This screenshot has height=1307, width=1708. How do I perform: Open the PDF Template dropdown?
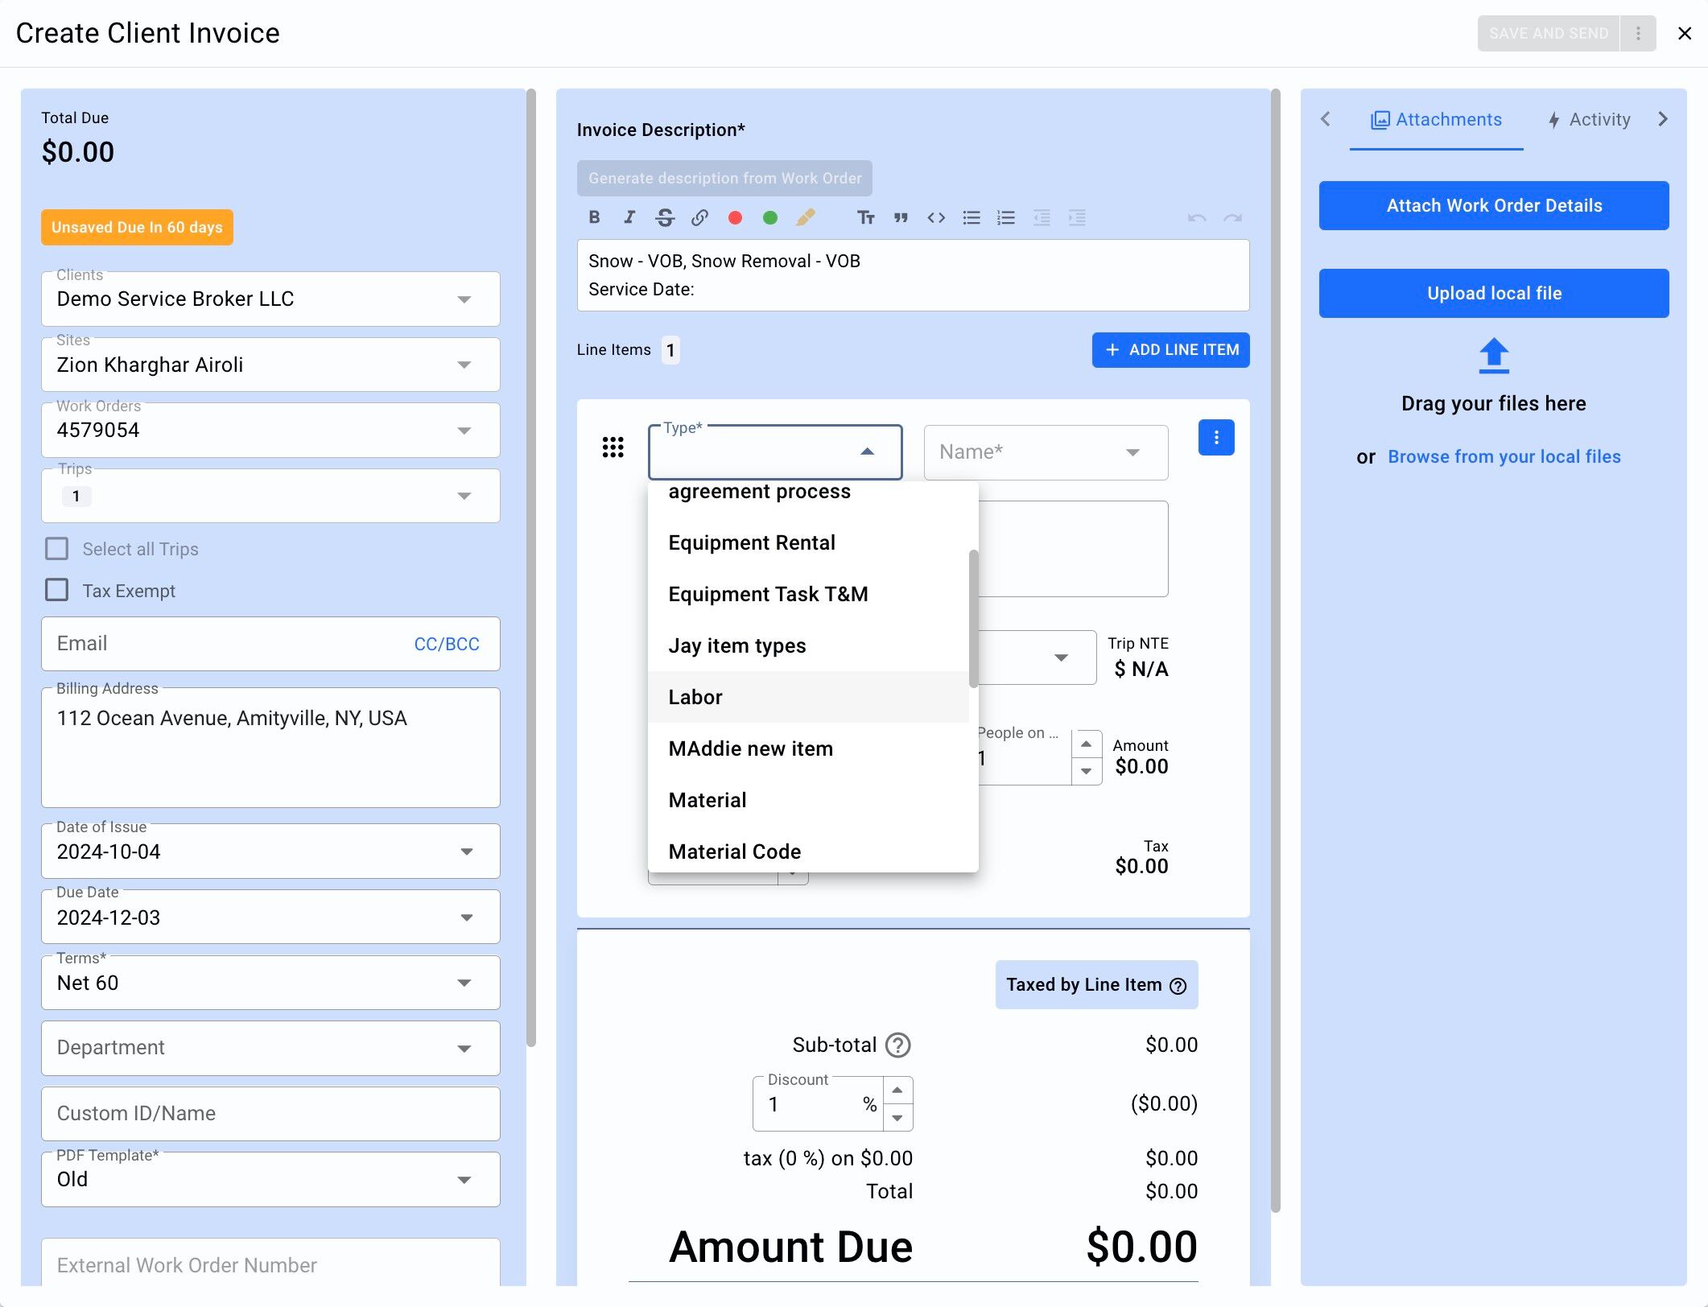pos(464,1180)
